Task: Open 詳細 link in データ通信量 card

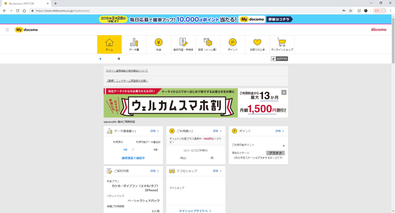Action: click(x=155, y=131)
